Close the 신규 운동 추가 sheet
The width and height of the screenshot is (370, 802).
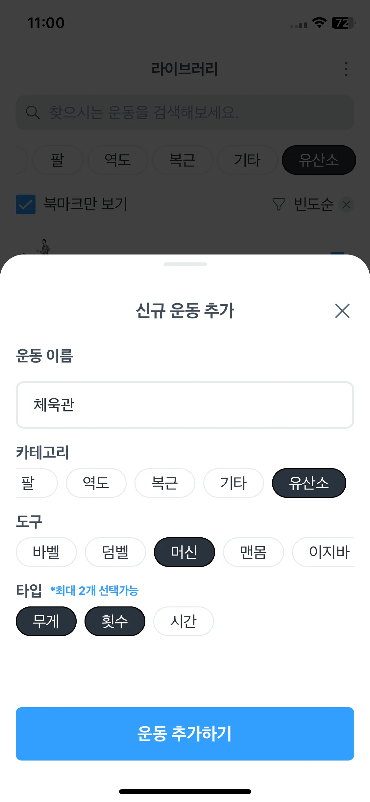click(x=342, y=311)
